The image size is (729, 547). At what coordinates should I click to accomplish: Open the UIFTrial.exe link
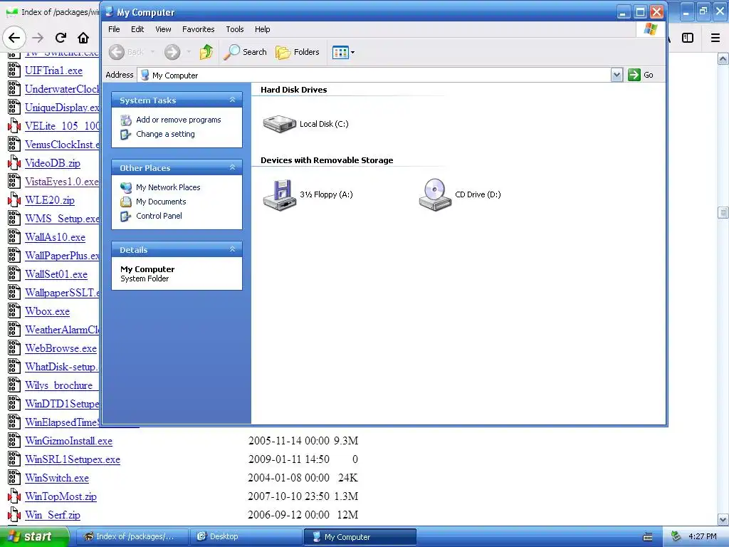coord(54,71)
